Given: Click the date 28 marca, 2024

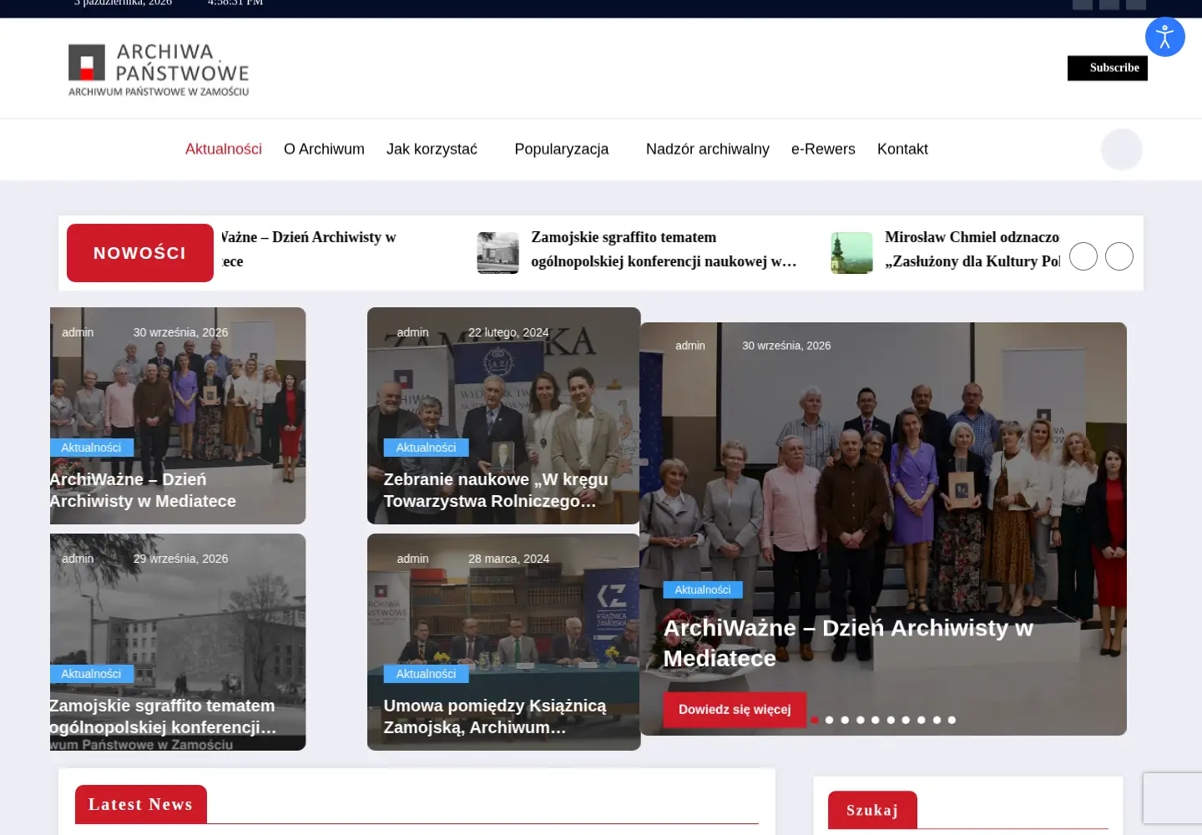Looking at the screenshot, I should (x=508, y=559).
